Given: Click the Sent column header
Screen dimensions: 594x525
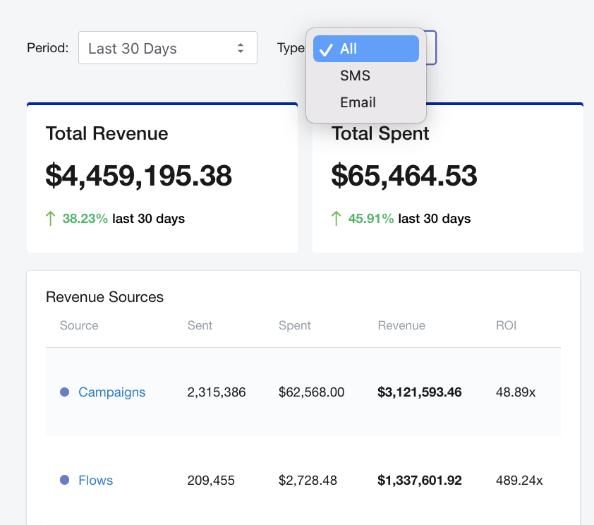Looking at the screenshot, I should 200,325.
